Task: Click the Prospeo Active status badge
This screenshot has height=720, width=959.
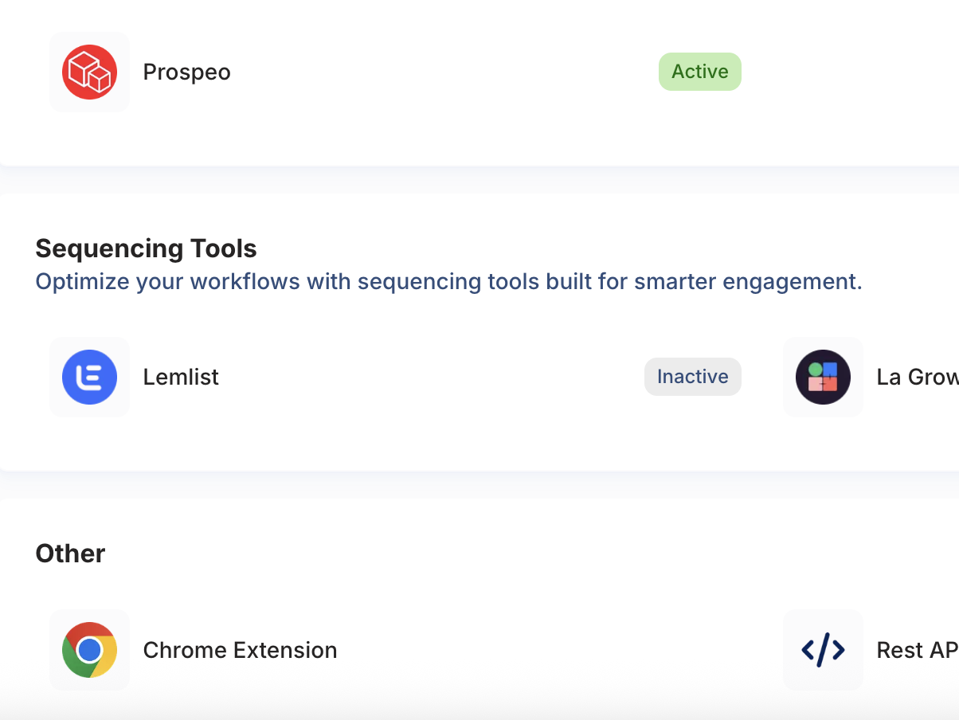Action: click(x=699, y=72)
